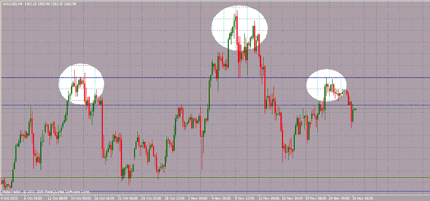This screenshot has width=430, height=201.
Task: Click the 4 Oct 2010 date label
Action: [x=8, y=199]
